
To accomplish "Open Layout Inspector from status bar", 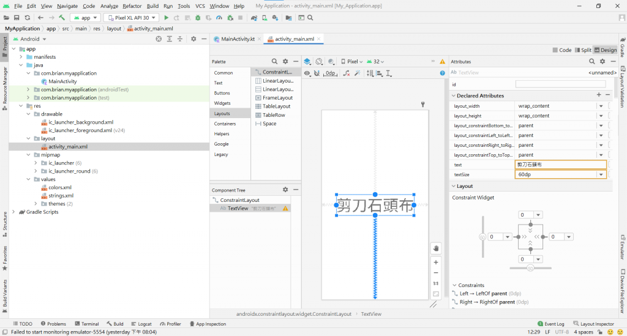I will (593, 324).
